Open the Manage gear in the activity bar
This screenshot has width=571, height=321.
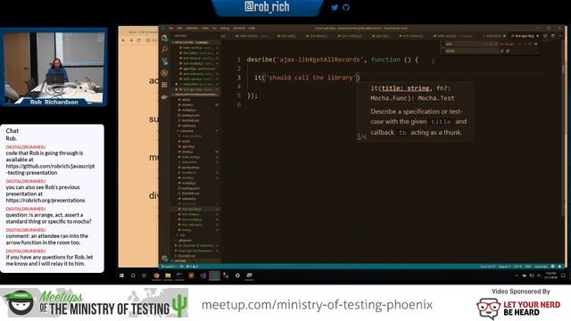point(164,258)
